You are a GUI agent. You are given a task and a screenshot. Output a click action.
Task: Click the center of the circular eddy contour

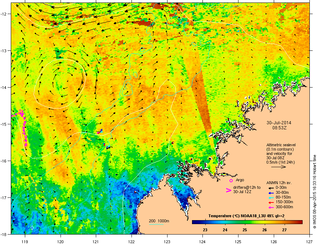point(60,84)
